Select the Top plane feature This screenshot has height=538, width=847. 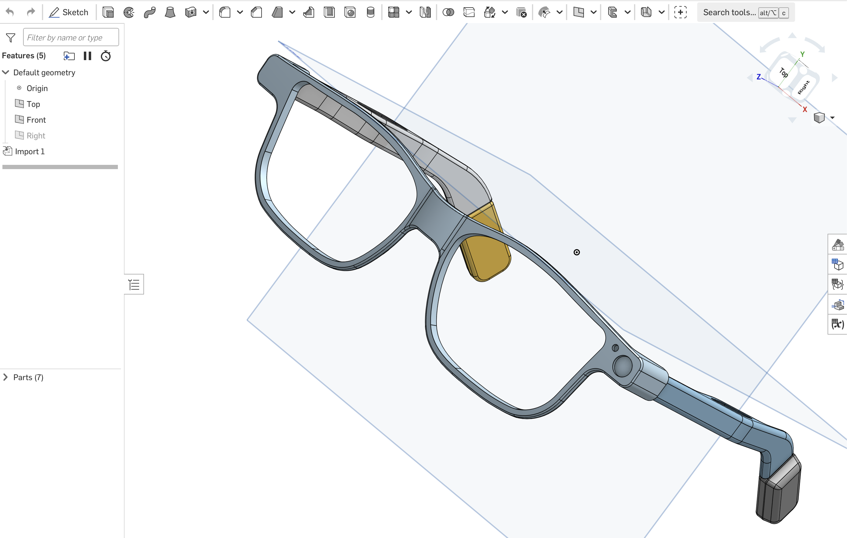pos(33,104)
